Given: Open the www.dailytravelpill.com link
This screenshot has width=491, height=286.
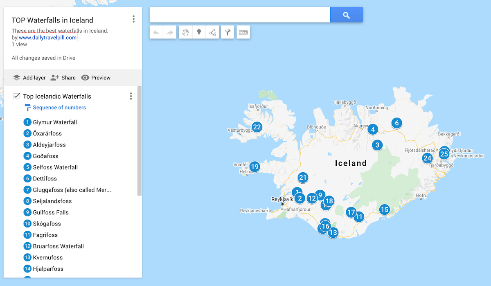Looking at the screenshot, I should [47, 38].
